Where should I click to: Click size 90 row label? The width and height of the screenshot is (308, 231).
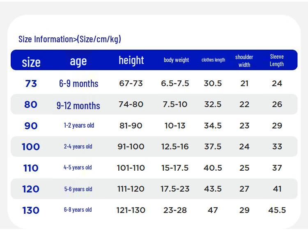pos(31,126)
